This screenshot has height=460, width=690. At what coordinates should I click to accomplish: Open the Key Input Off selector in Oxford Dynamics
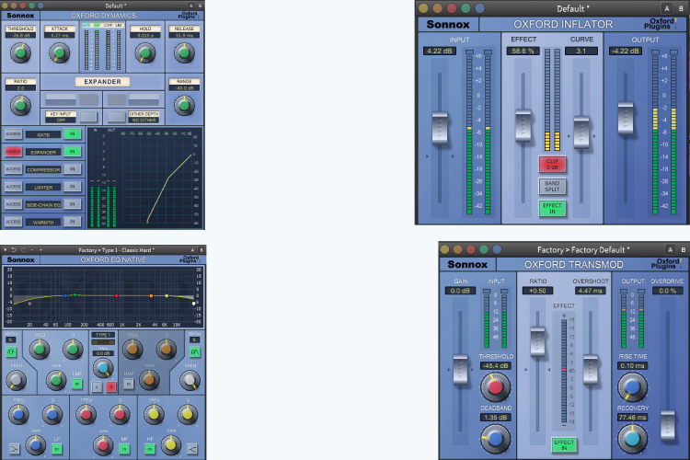click(61, 117)
